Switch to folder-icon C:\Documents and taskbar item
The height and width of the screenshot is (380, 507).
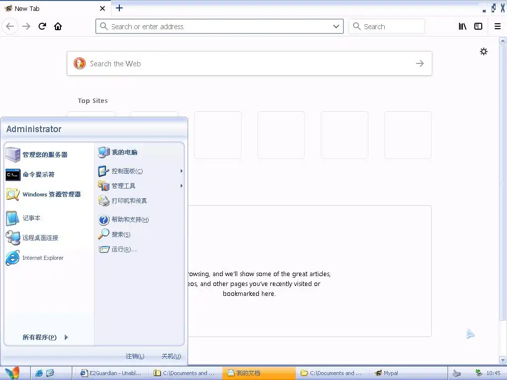point(331,373)
